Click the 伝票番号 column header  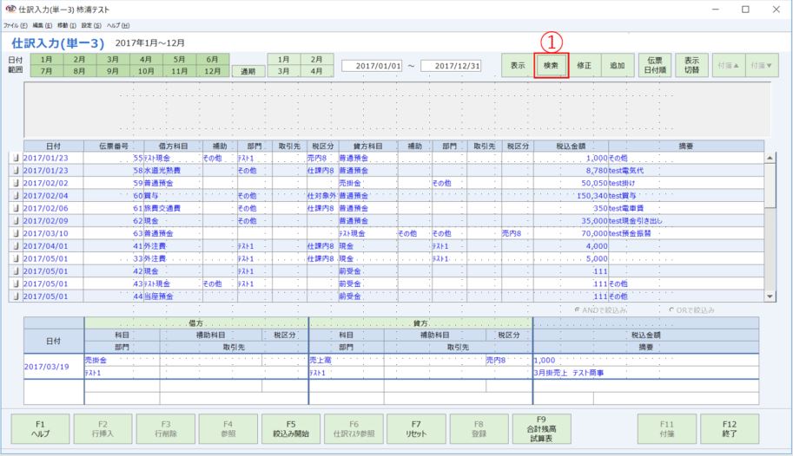[114, 146]
